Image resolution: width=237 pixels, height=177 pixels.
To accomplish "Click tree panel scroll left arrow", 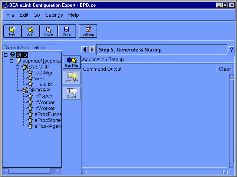I will pyautogui.click(x=6, y=171).
